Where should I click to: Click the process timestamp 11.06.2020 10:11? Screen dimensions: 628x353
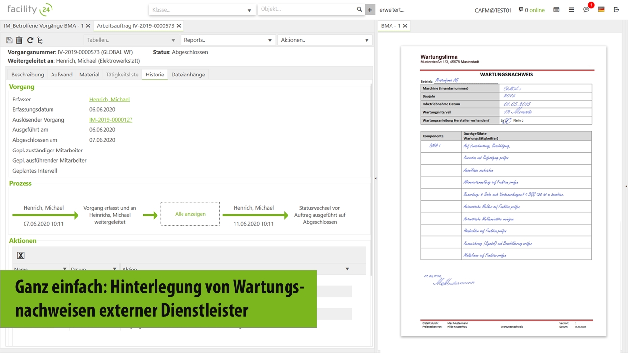pyautogui.click(x=254, y=224)
